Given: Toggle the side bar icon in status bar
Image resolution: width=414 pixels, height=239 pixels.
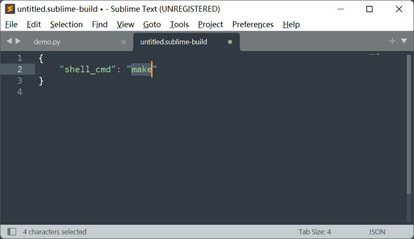Looking at the screenshot, I should point(11,232).
